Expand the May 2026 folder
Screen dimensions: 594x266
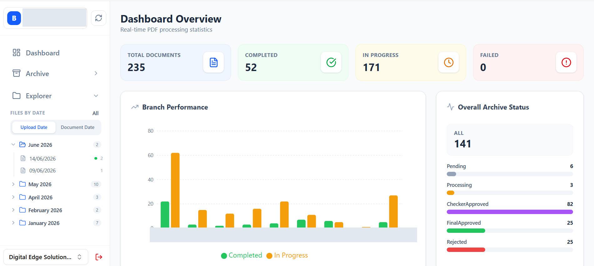tap(13, 184)
